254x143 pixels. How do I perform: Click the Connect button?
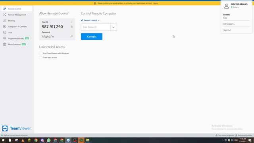(92, 37)
